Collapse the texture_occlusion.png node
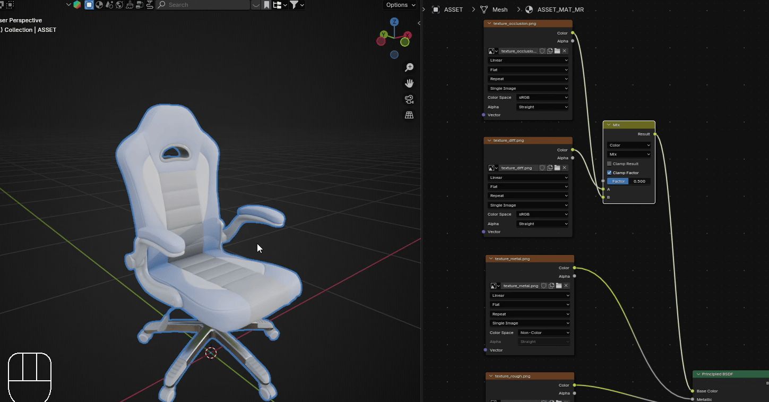 [489, 23]
